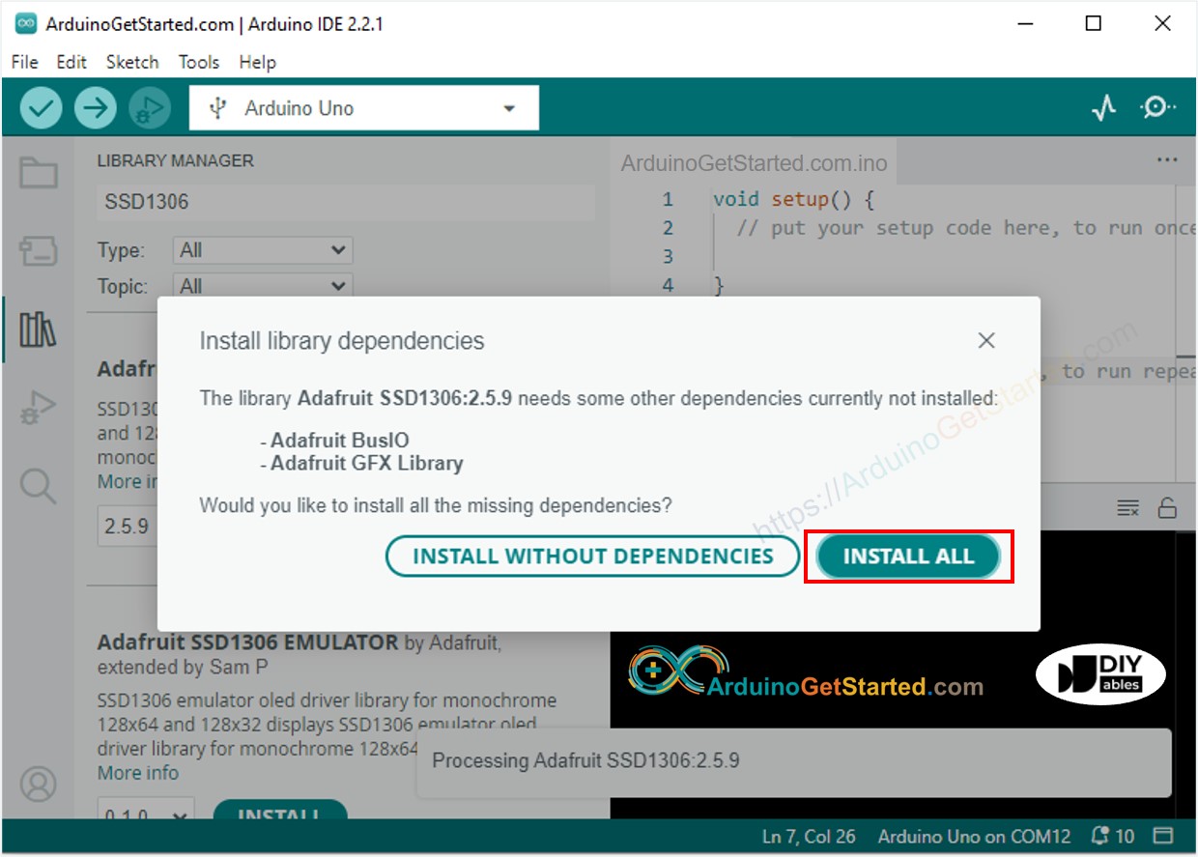Click the INSTALL ALL button

[x=906, y=556]
